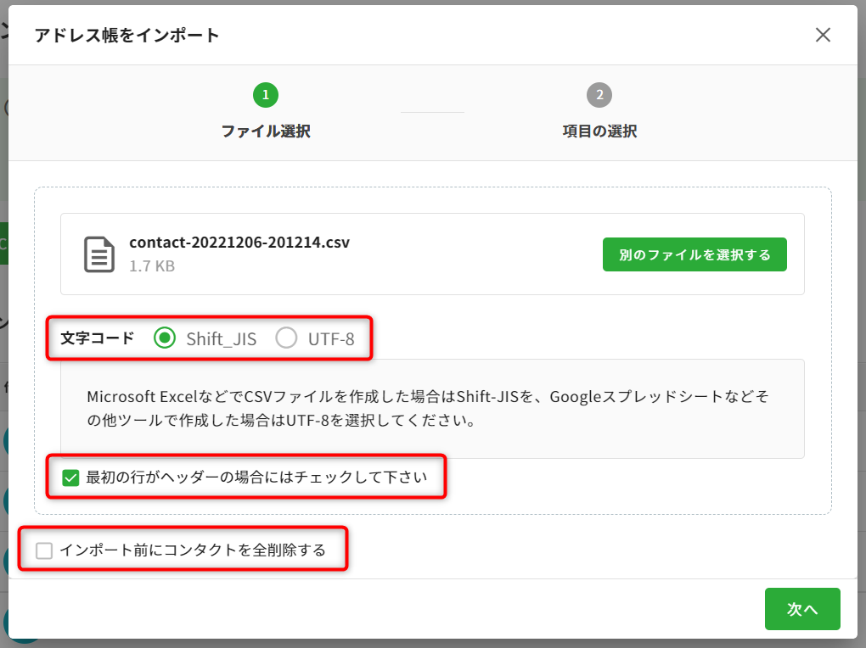The image size is (866, 648).
Task: Click the step 1 green circle
Action: (266, 95)
